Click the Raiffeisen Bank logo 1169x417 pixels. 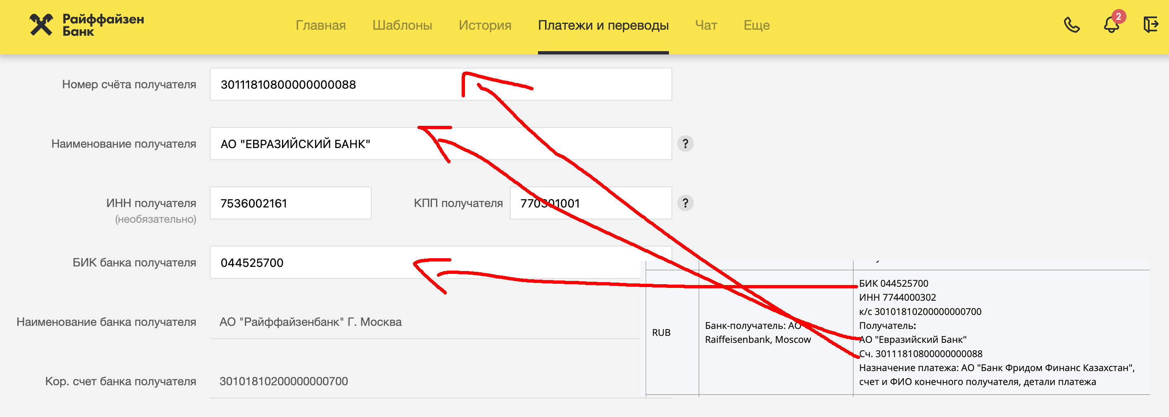87,25
